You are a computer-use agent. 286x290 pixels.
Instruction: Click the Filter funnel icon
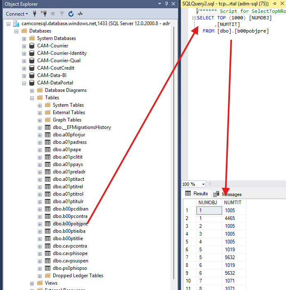point(61,14)
